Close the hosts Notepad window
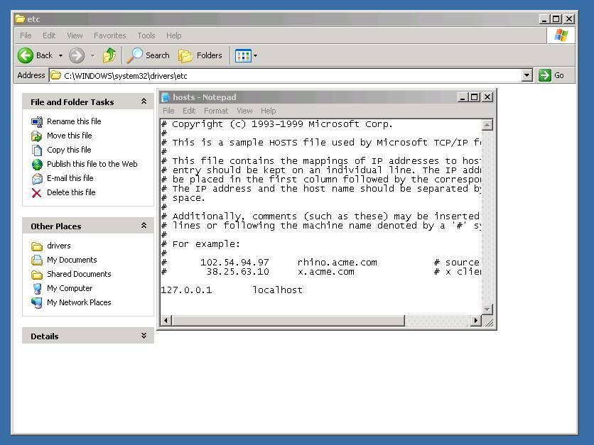594x445 pixels. [x=487, y=97]
